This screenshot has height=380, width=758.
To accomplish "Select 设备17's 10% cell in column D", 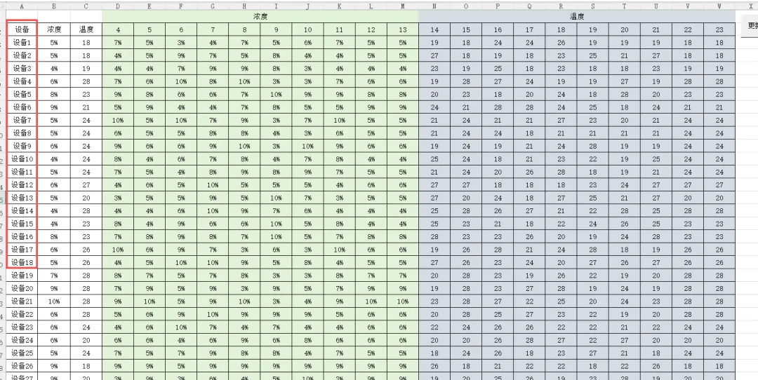I will (x=118, y=250).
